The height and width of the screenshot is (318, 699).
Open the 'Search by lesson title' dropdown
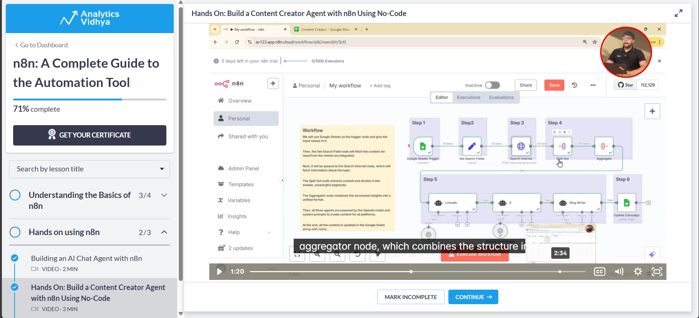click(x=162, y=169)
